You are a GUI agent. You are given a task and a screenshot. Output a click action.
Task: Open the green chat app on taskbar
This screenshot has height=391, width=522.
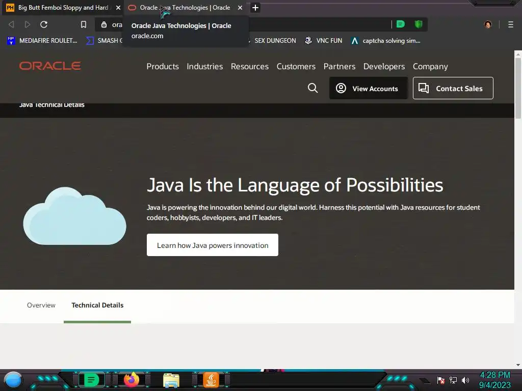click(x=91, y=380)
